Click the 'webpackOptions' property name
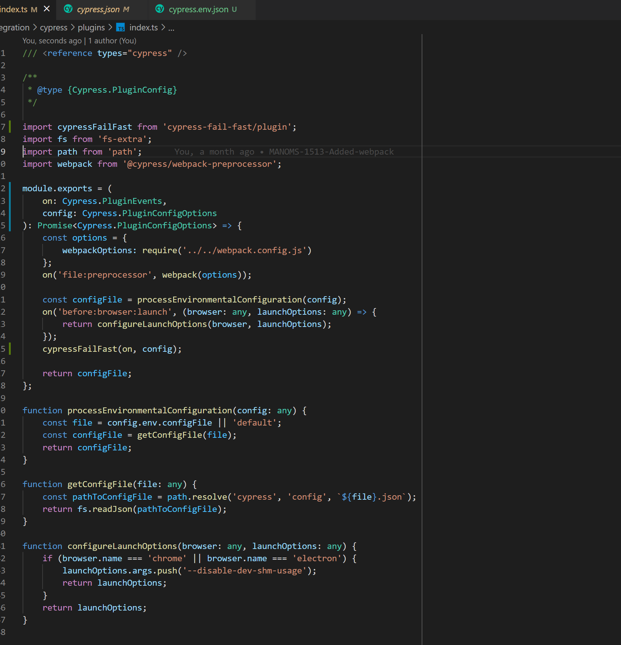 97,251
